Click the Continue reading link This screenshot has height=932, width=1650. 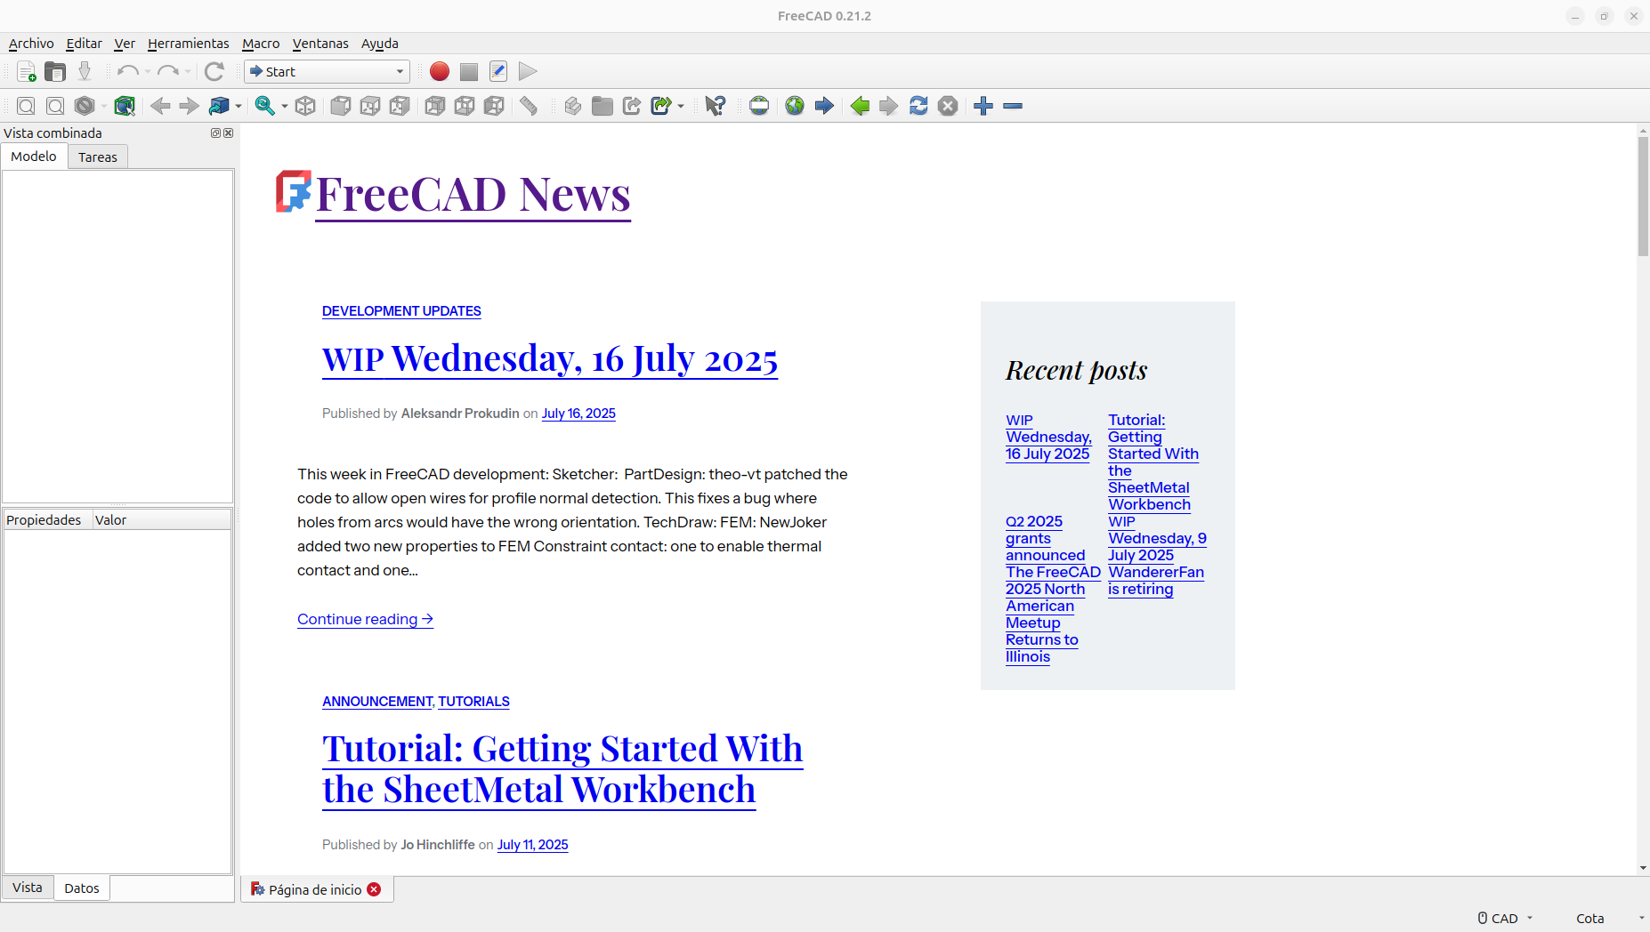pyautogui.click(x=365, y=619)
